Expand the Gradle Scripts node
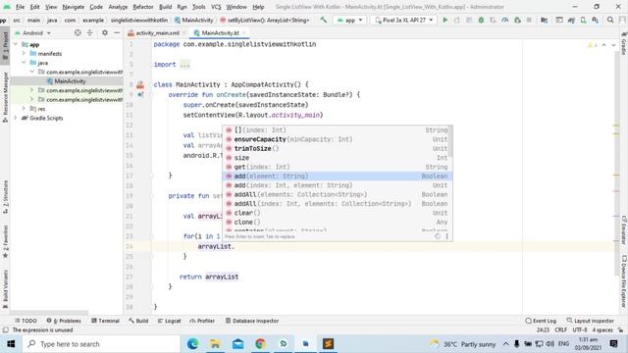628x353 pixels. (16, 118)
